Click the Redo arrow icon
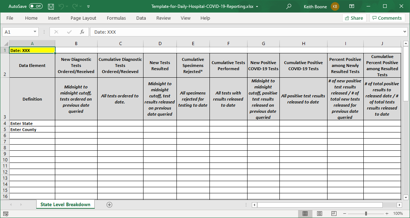This screenshot has width=410, height=218. [x=75, y=6]
